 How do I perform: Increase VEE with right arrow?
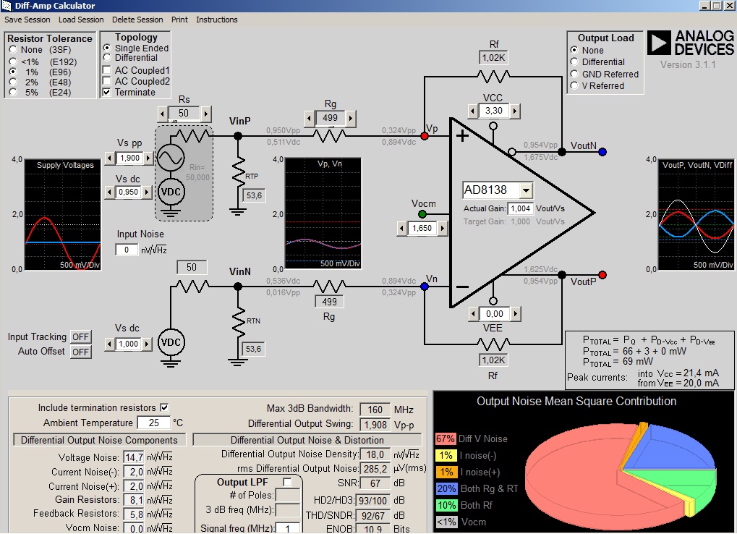[x=516, y=314]
